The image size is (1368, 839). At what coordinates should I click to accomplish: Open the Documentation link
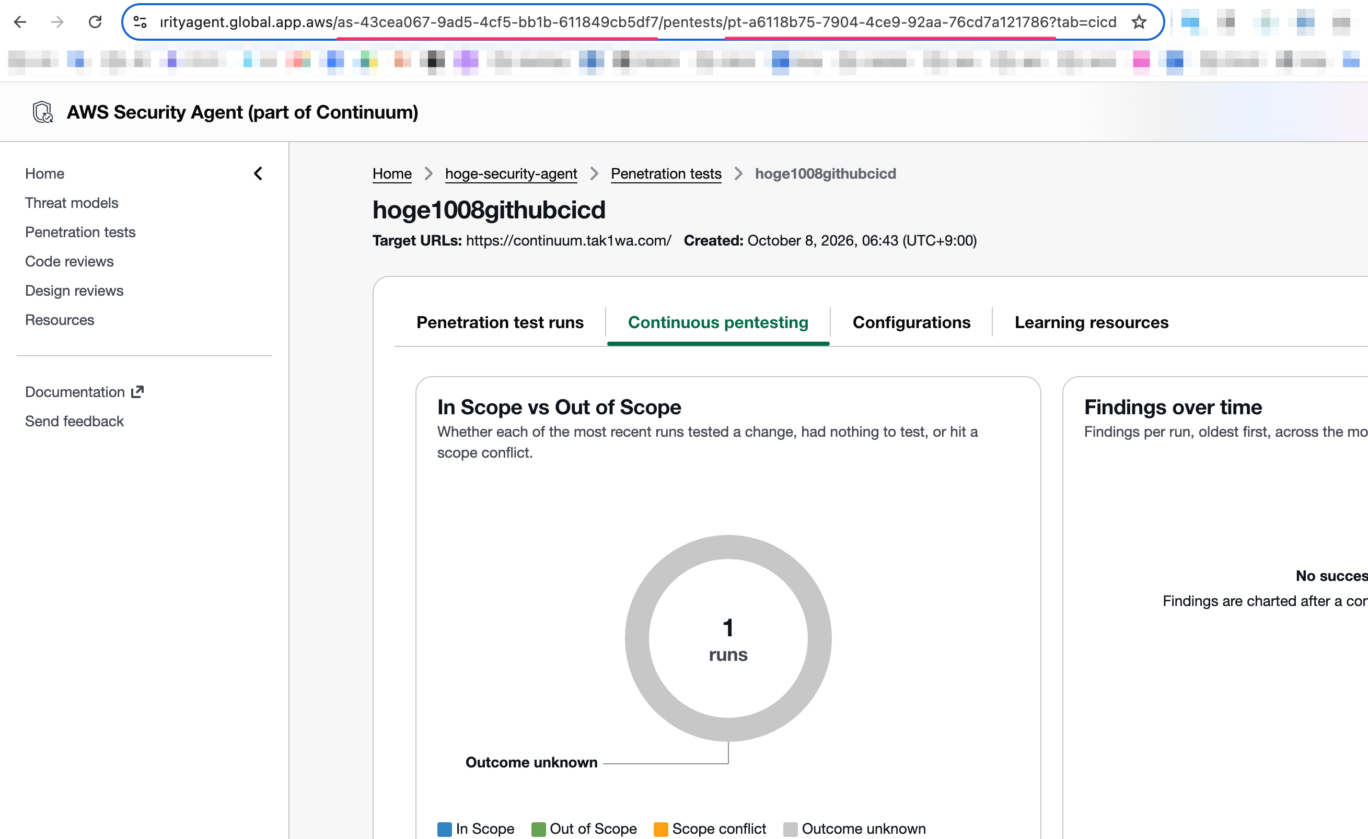coord(75,392)
